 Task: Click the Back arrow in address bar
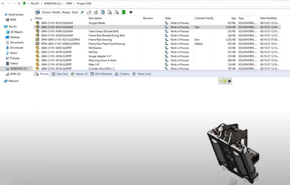tap(3, 4)
